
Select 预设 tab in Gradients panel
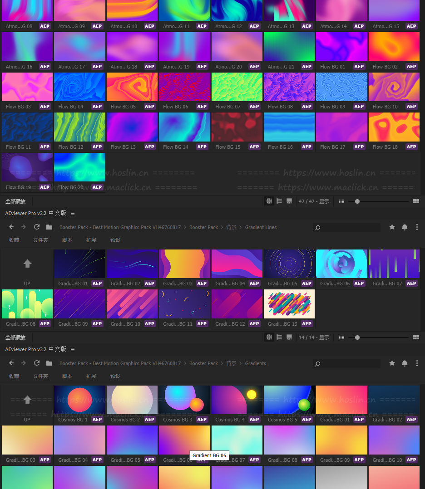(115, 376)
